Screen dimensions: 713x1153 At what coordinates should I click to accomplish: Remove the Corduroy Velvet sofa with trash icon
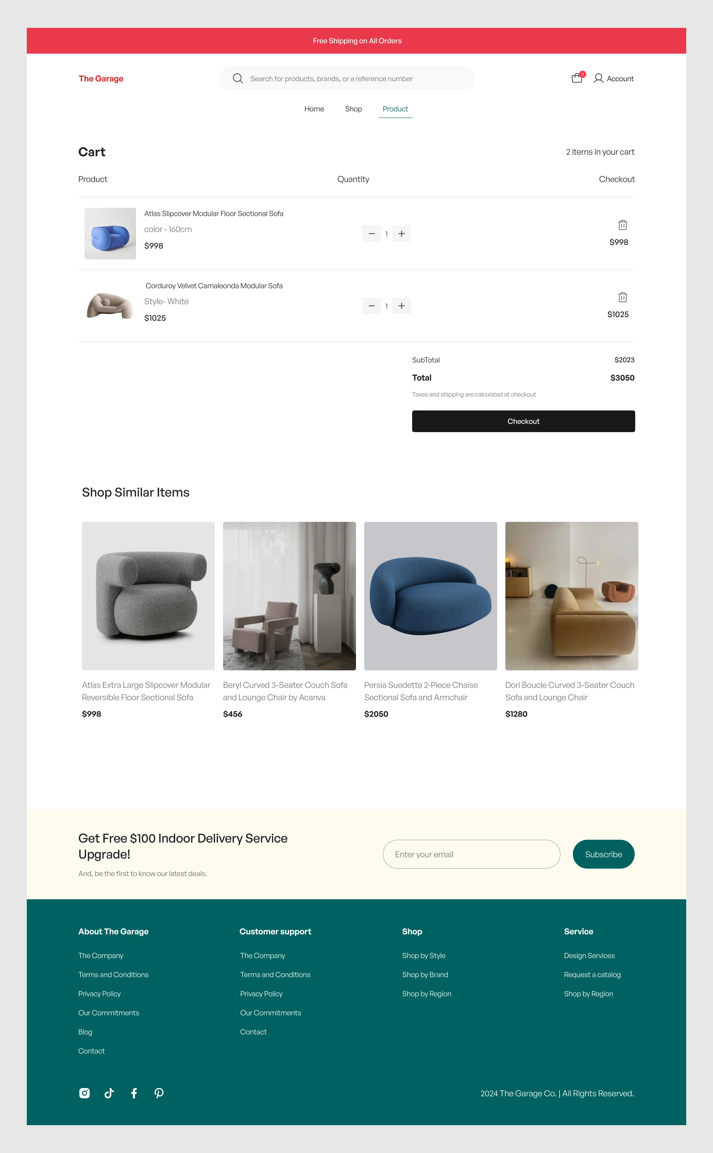pyautogui.click(x=623, y=297)
